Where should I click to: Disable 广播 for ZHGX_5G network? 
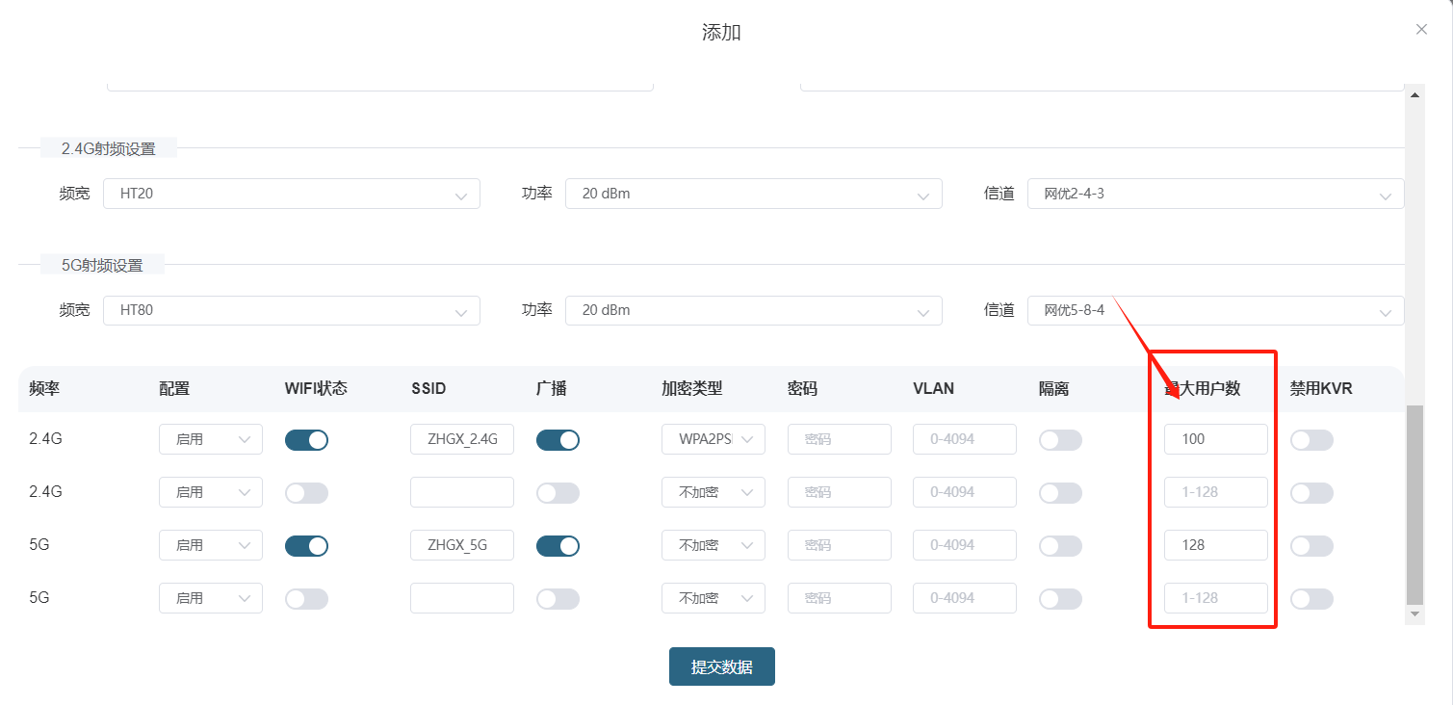pyautogui.click(x=558, y=546)
